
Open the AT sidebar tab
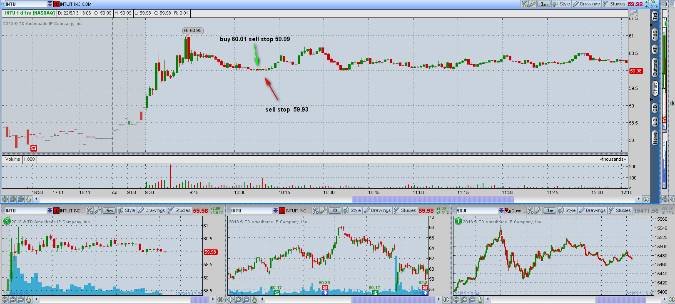(655, 50)
